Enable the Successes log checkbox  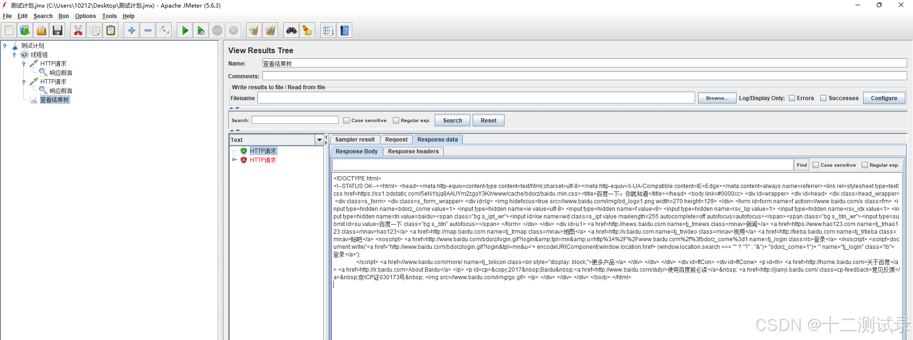pyautogui.click(x=824, y=98)
